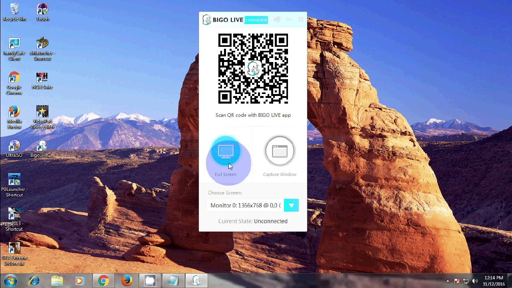This screenshot has height=288, width=512.
Task: Switch to Firefox in the taskbar
Action: 127,281
